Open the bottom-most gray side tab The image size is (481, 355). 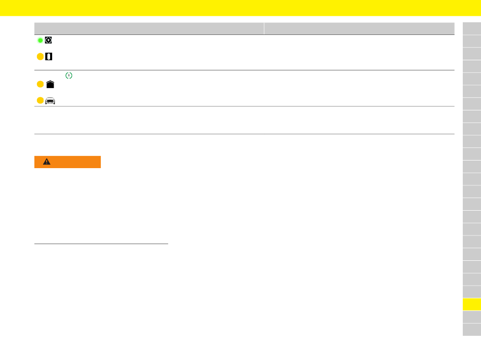(x=472, y=330)
